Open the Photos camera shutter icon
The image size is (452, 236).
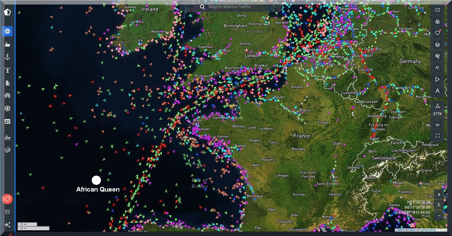8,109
